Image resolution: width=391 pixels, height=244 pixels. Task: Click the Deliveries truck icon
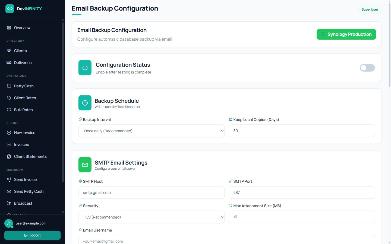tap(9, 63)
